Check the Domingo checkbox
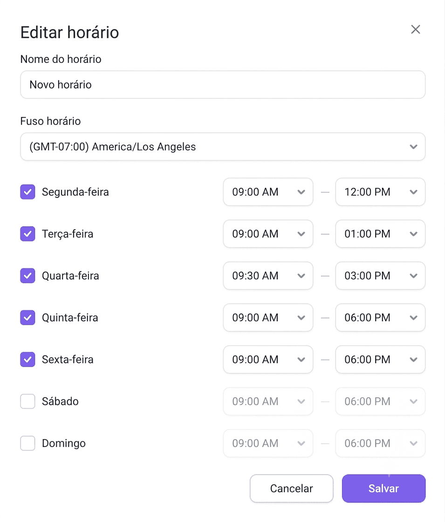445x522 pixels. (x=27, y=443)
